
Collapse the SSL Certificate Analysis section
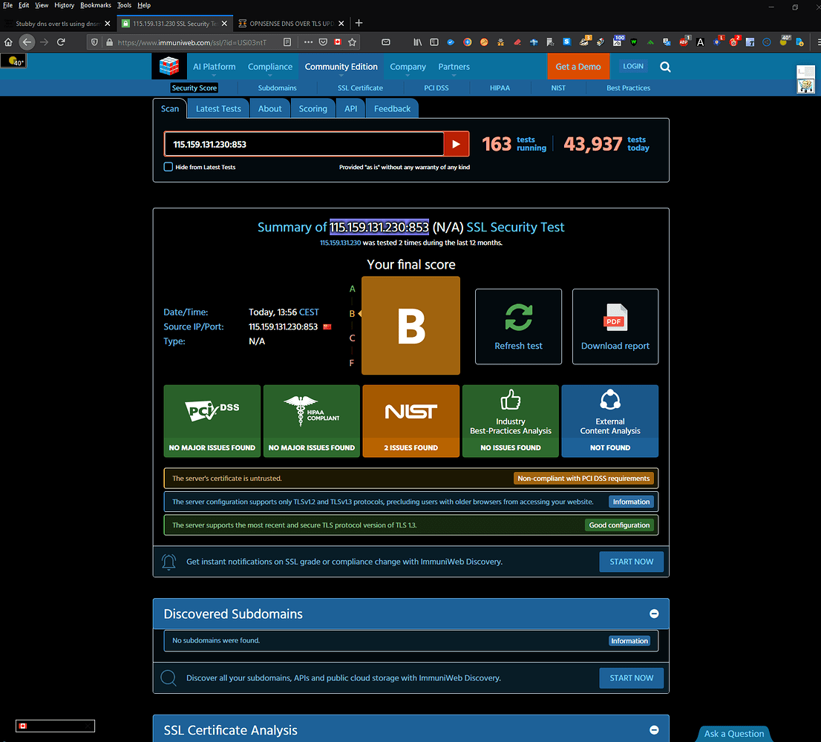pyautogui.click(x=654, y=730)
